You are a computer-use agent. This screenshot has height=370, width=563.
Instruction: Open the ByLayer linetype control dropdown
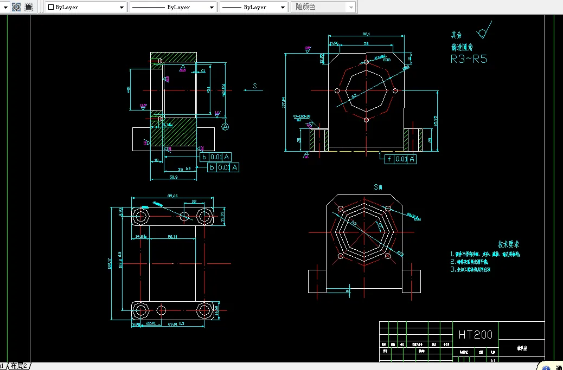point(172,7)
